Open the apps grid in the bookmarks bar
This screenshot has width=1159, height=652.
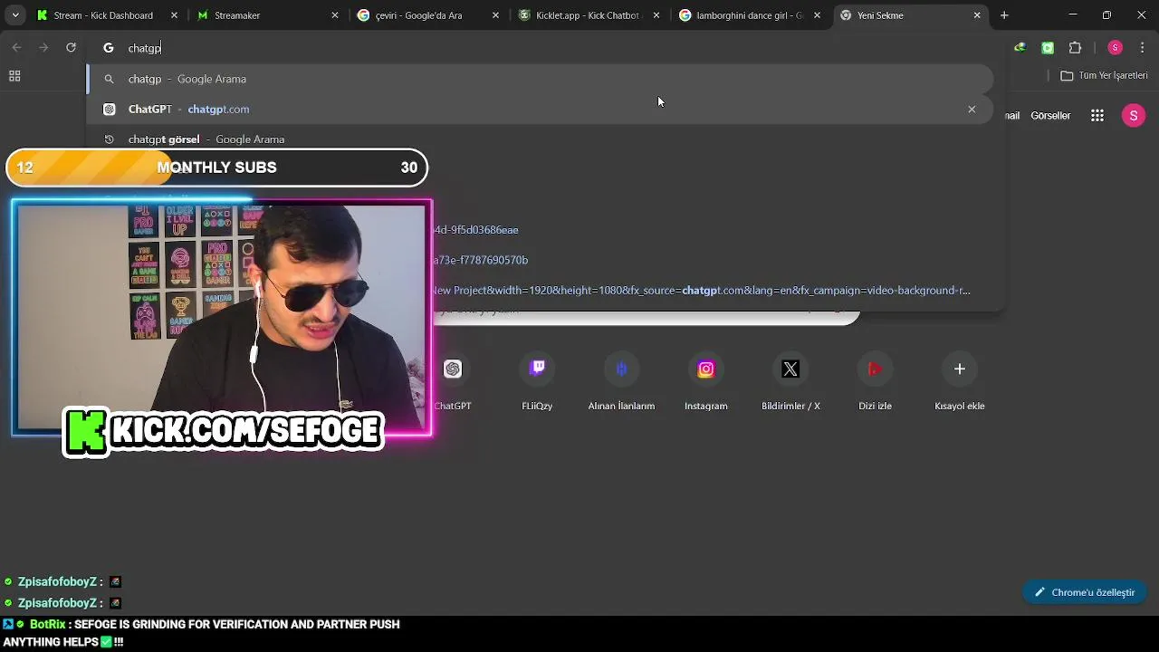[x=14, y=76]
